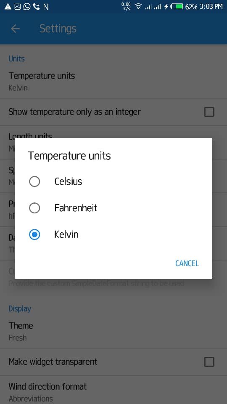This screenshot has height=404, width=227.
Task: Tap the image notification icon in status bar
Action: (x=18, y=7)
